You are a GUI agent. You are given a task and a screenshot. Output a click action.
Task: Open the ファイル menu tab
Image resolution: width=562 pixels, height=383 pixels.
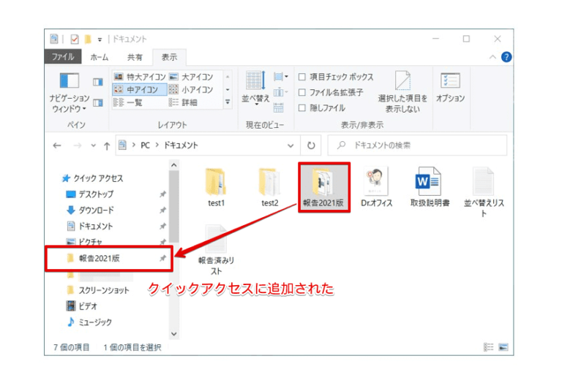63,57
